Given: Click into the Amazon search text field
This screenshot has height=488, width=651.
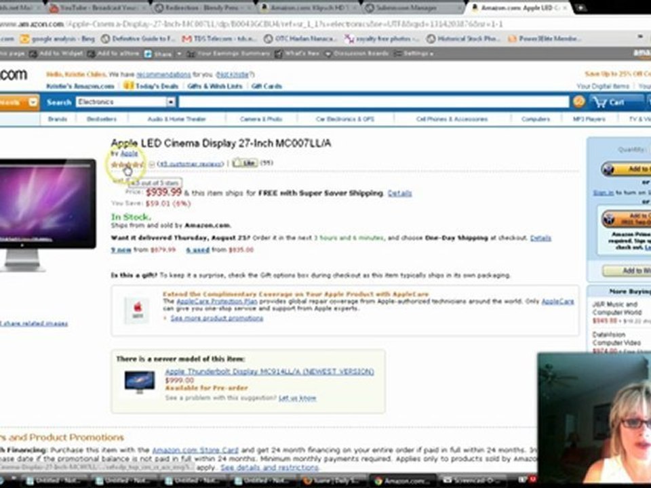Looking at the screenshot, I should coord(374,102).
